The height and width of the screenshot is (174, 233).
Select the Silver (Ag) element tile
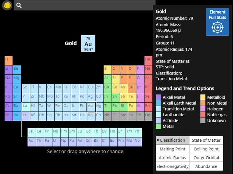click(x=91, y=98)
